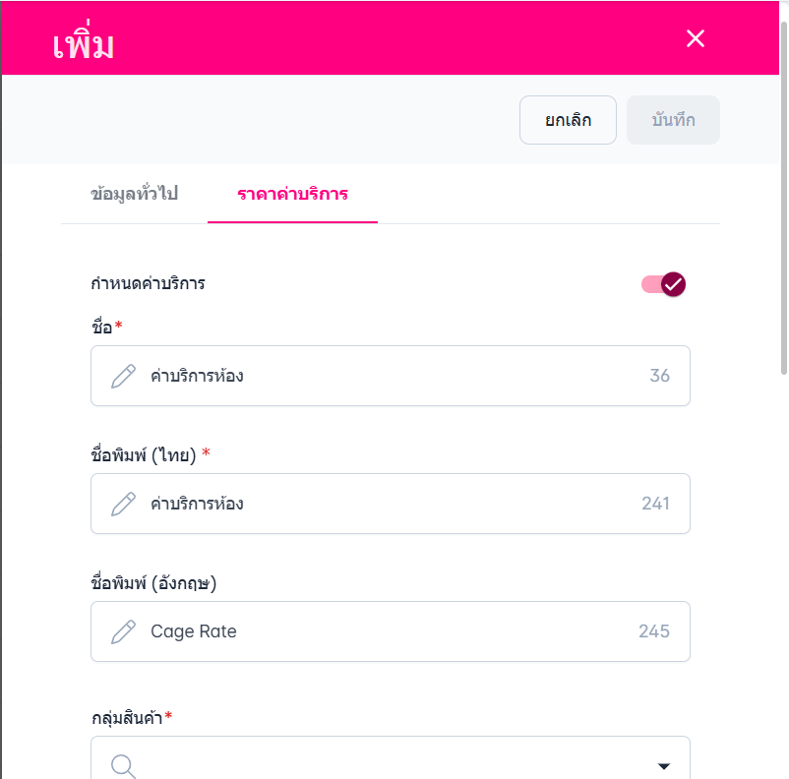Click the กำหนดค่าบริการ label text

click(148, 284)
